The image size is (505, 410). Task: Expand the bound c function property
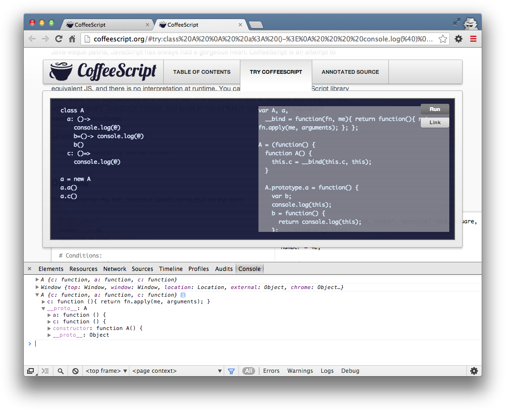pyautogui.click(x=43, y=302)
